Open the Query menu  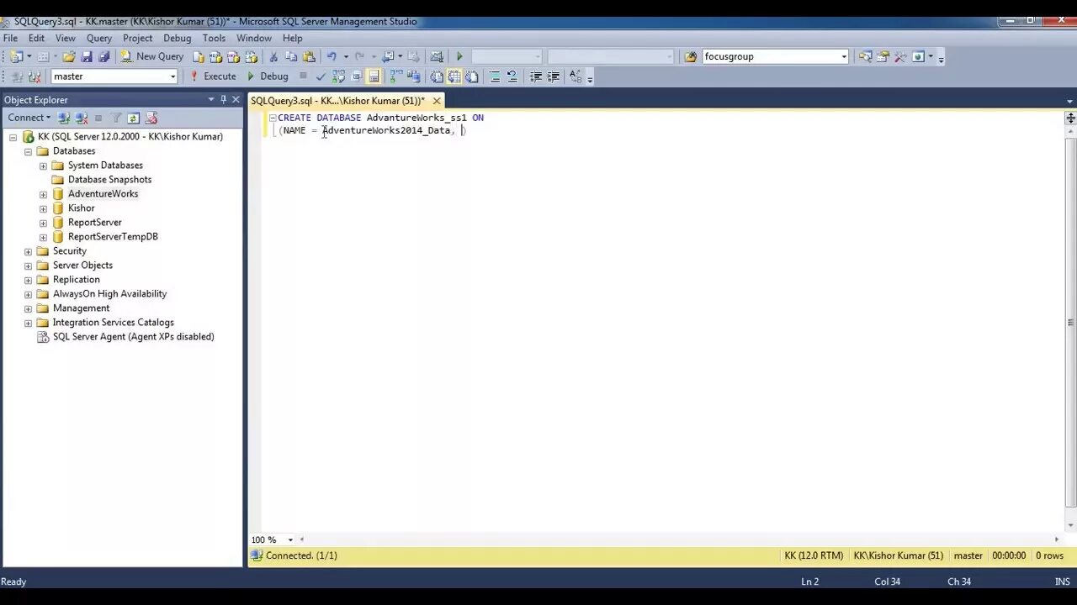coord(99,38)
